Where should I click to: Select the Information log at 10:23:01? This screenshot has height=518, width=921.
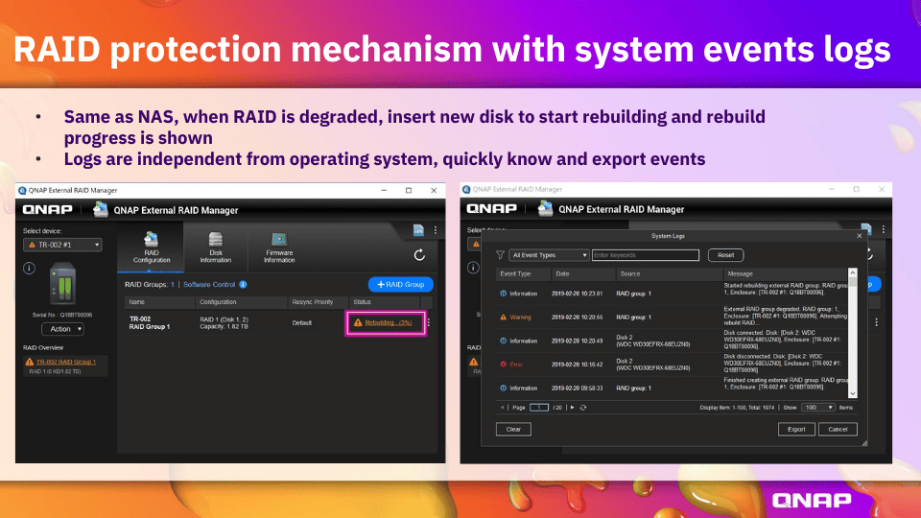coord(672,294)
